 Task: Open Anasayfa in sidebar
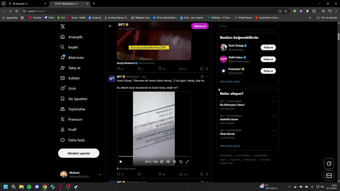72,37
